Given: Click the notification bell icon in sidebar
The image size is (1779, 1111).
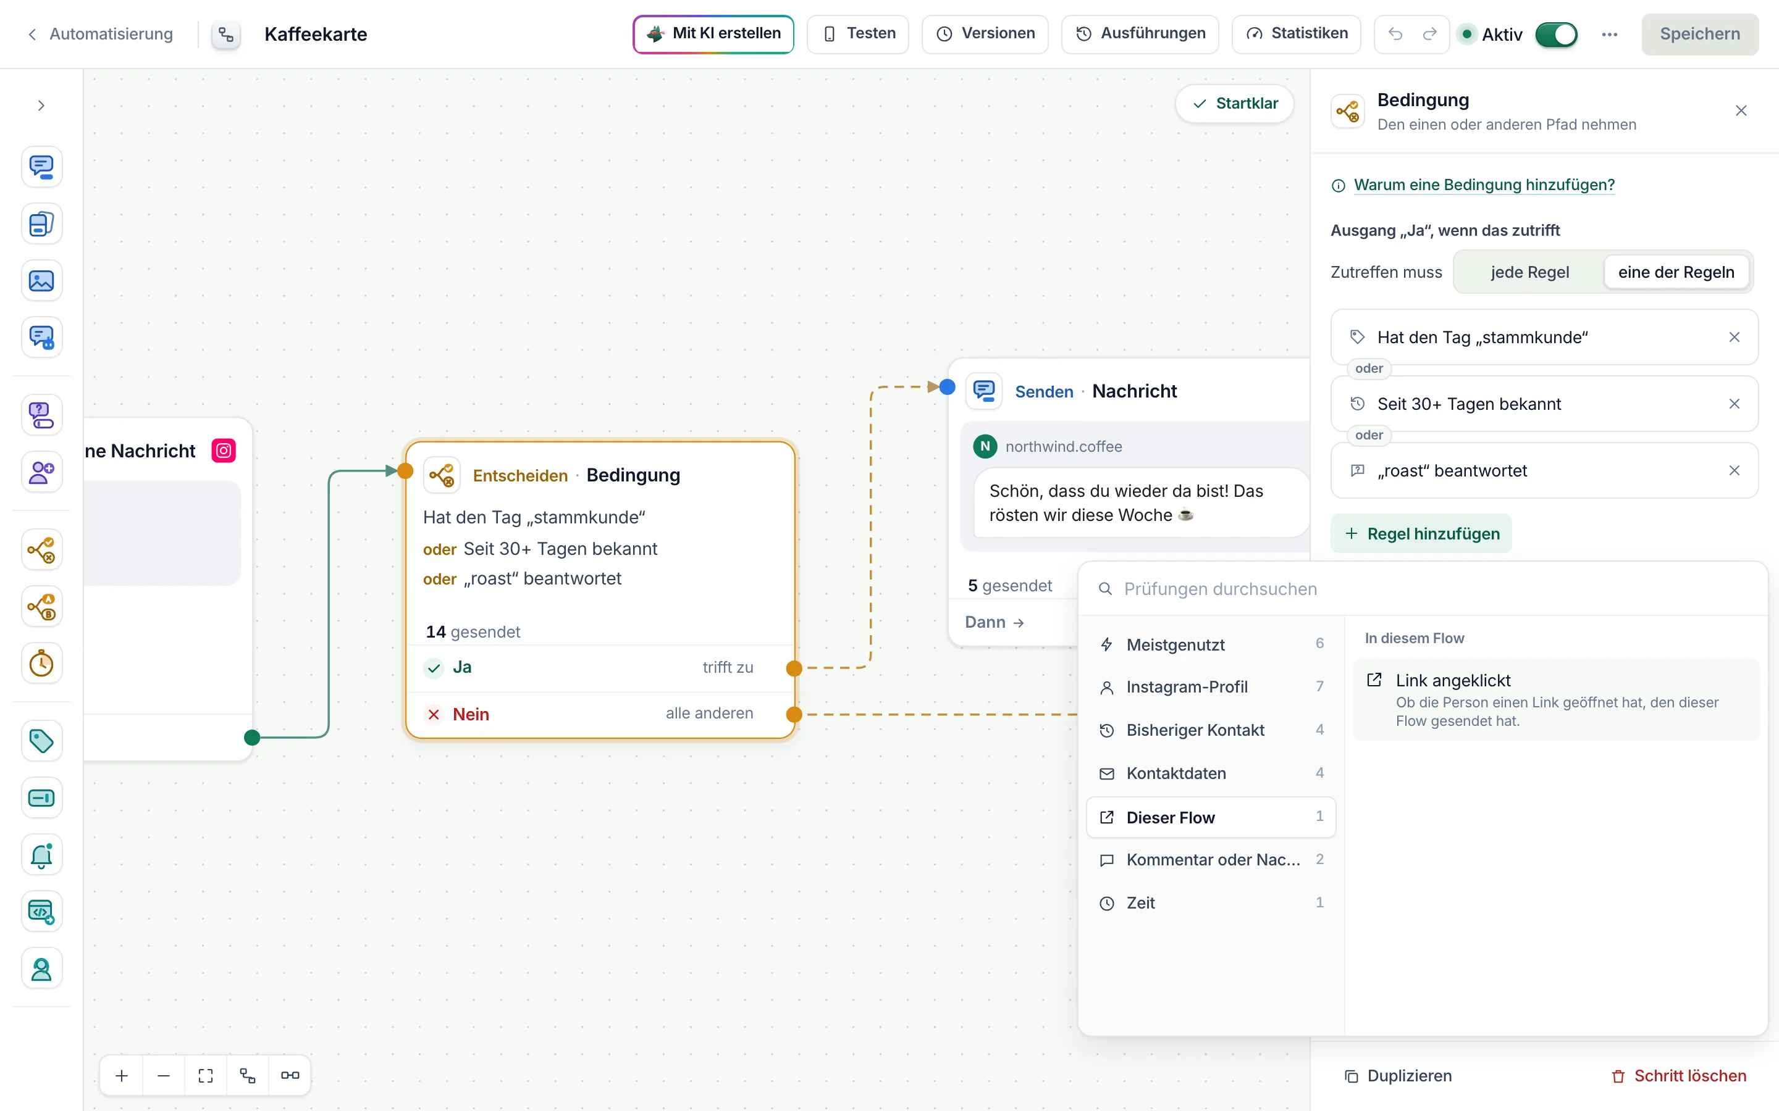Looking at the screenshot, I should [x=41, y=855].
